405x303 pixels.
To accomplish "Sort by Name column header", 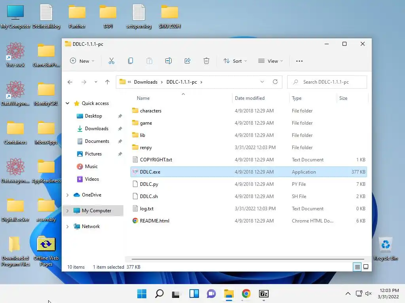I will click(143, 98).
